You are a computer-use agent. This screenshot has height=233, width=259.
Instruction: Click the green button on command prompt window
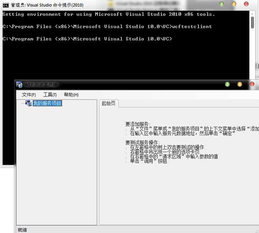(222, 4)
